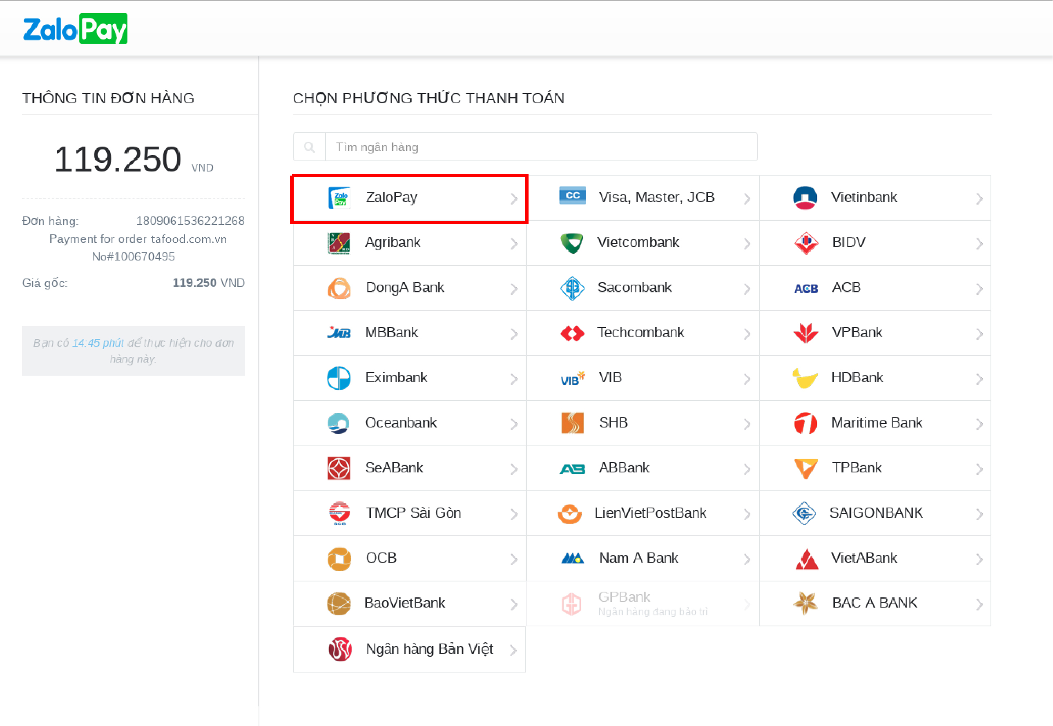Image resolution: width=1053 pixels, height=726 pixels.
Task: Click the VPBank logo icon
Action: point(806,332)
